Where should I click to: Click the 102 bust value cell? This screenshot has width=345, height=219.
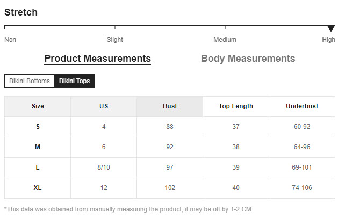[x=170, y=188]
